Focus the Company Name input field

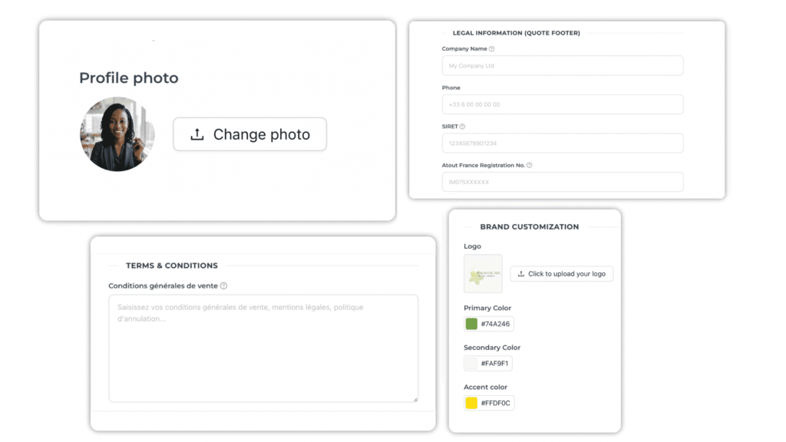(562, 66)
